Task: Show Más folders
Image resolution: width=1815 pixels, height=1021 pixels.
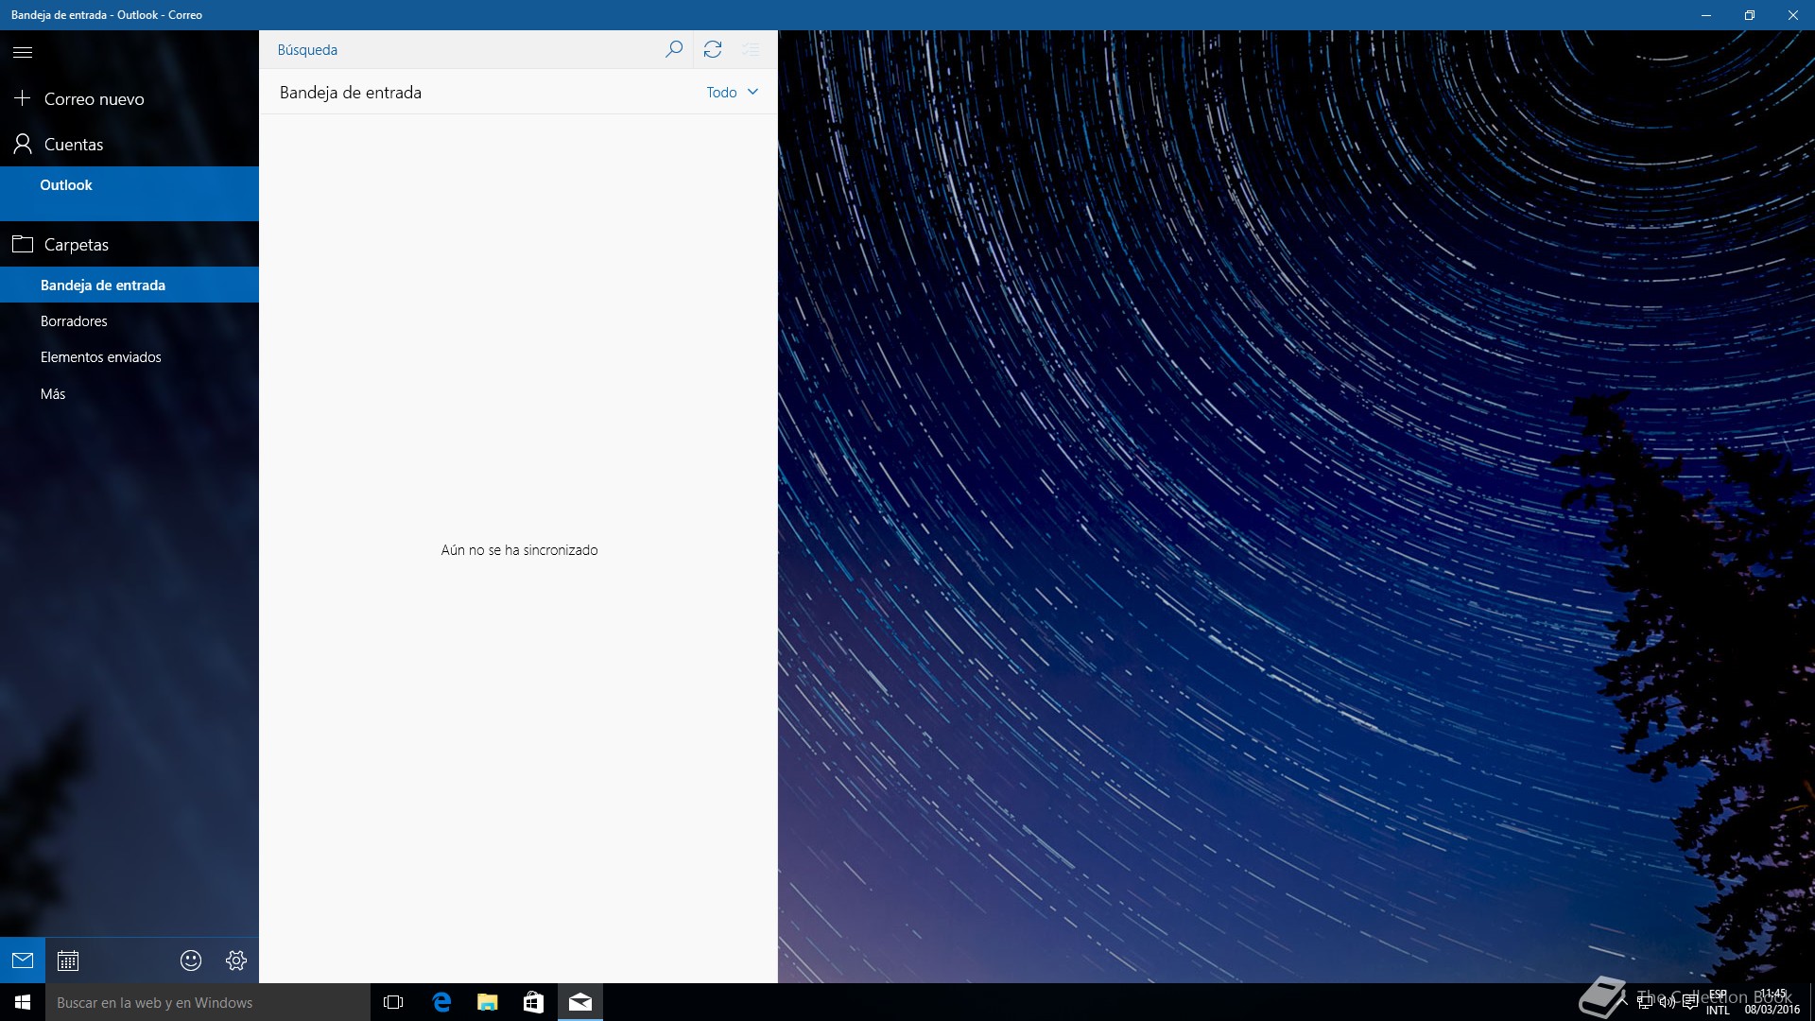Action: point(130,394)
